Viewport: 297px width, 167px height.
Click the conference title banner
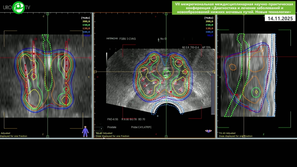(x=234, y=8)
